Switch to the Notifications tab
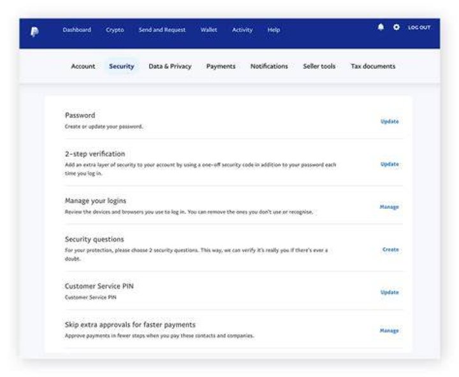 click(x=269, y=66)
